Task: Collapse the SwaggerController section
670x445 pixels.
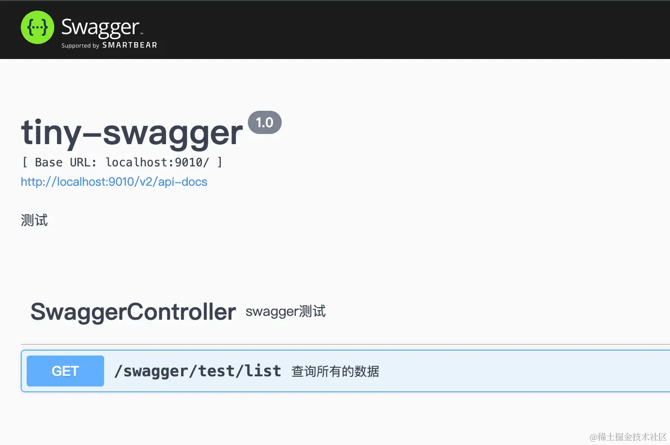Action: point(133,312)
